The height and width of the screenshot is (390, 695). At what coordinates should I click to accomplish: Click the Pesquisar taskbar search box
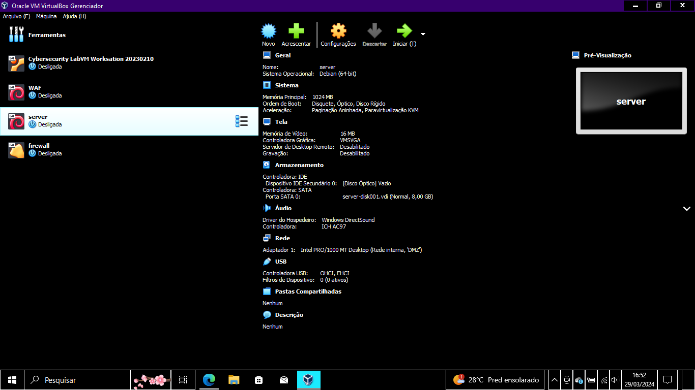(77, 380)
